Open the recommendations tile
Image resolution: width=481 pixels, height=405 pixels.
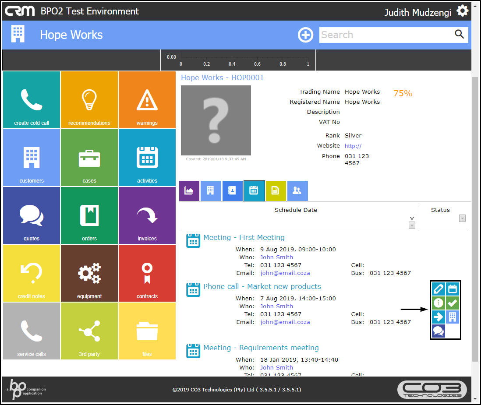point(89,100)
